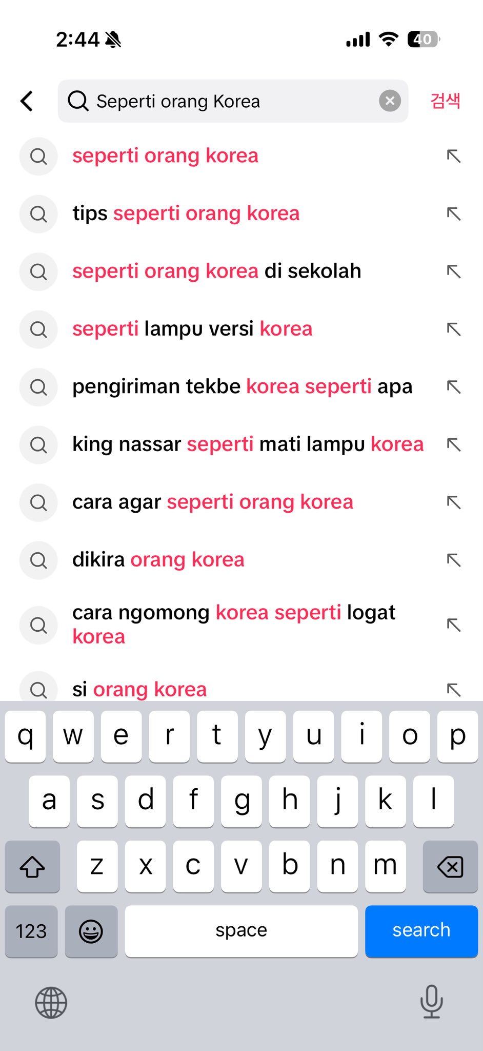Pick 'cara ngomong korea seperti logat korea'

point(233,624)
